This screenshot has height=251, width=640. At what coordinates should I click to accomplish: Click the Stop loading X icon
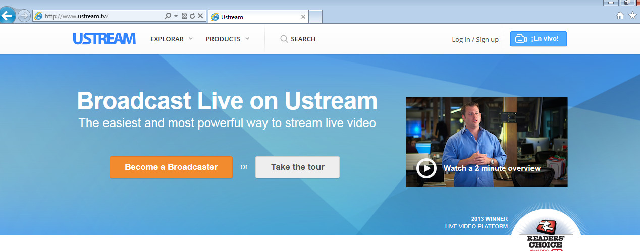pos(200,16)
